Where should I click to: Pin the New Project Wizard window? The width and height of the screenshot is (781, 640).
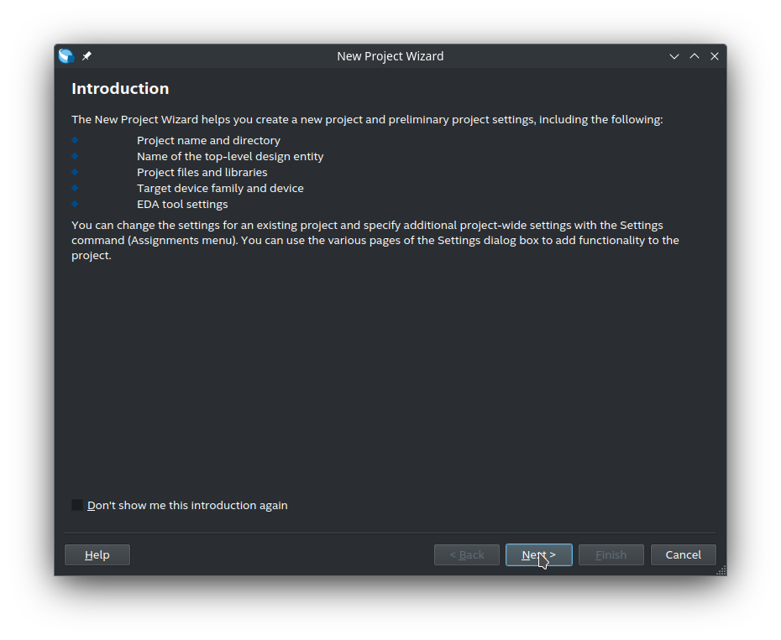click(x=86, y=56)
